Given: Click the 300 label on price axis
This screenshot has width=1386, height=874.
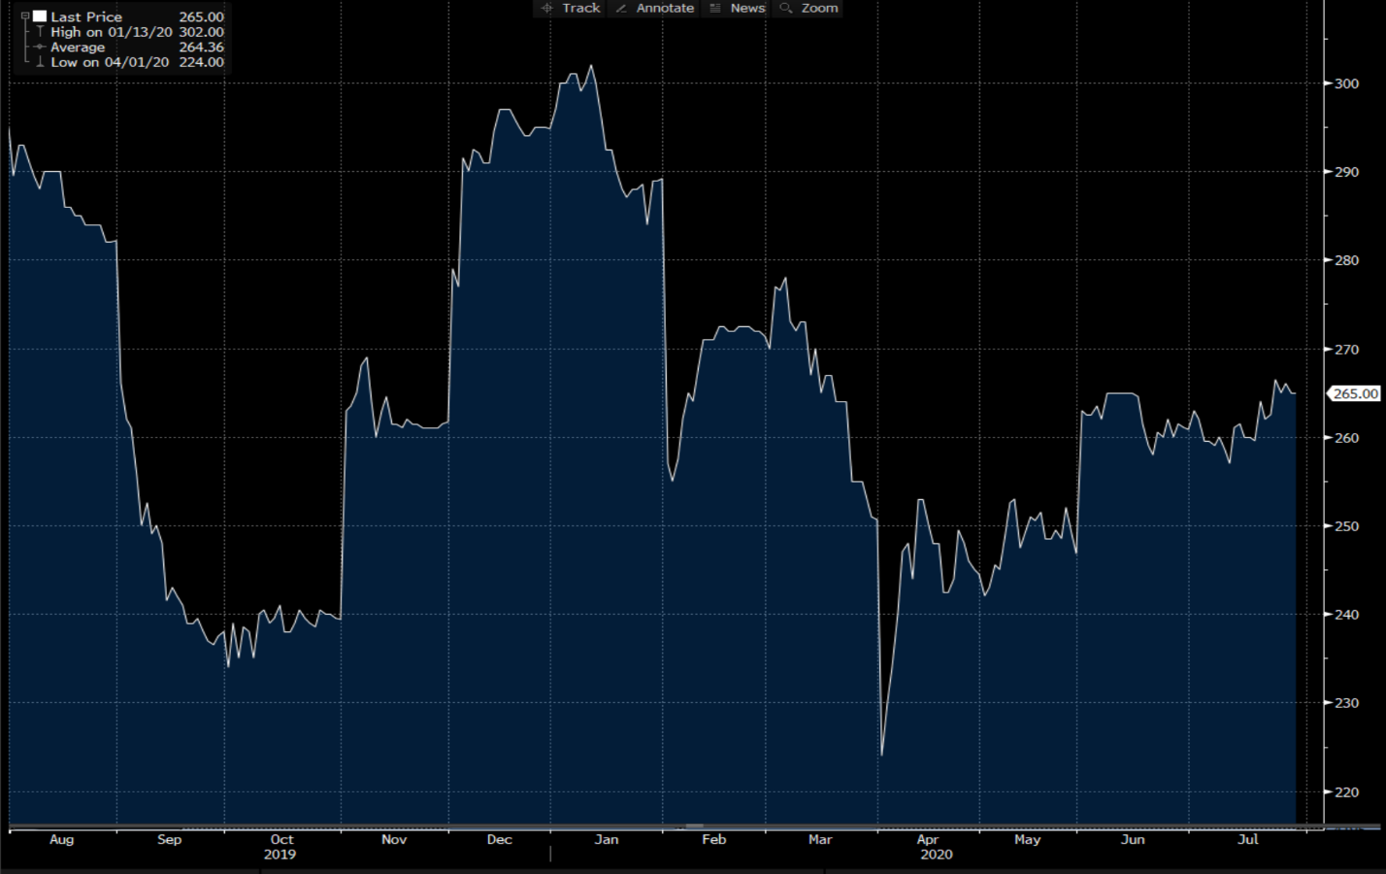Looking at the screenshot, I should pos(1346,84).
